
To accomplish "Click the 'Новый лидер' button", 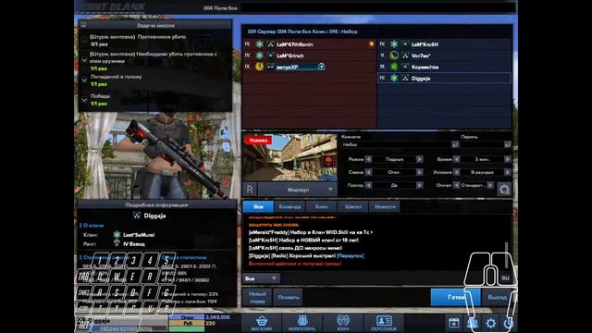I will coord(257,297).
